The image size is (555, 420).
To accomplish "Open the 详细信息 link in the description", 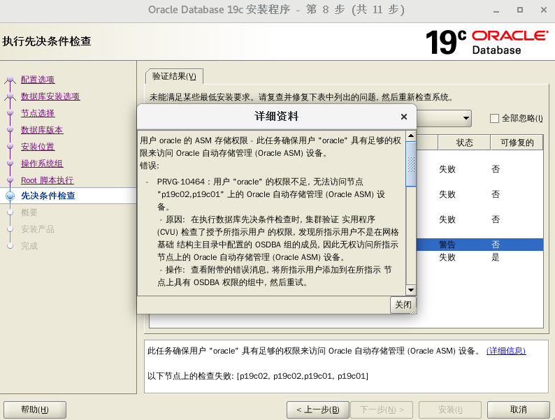I will [506, 351].
